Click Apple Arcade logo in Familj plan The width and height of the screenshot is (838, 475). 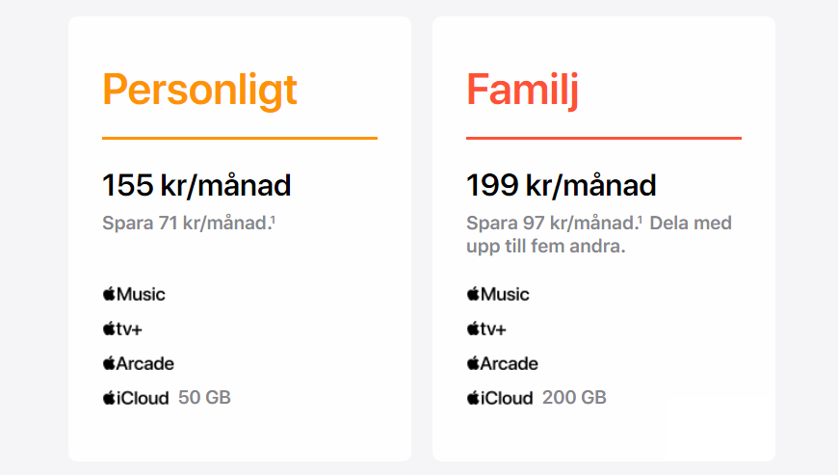pos(502,363)
